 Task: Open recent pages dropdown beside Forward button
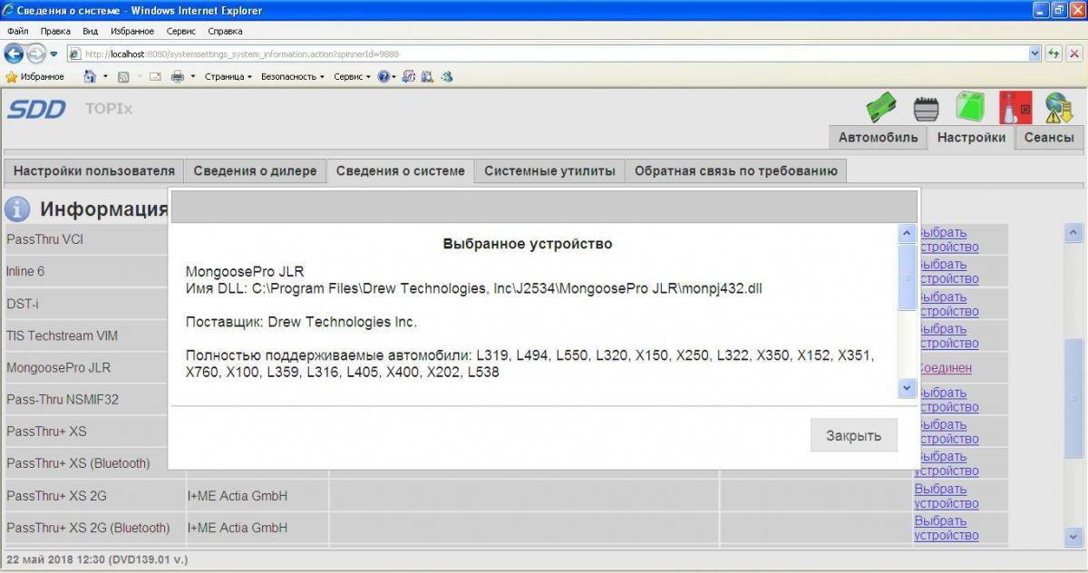click(53, 54)
